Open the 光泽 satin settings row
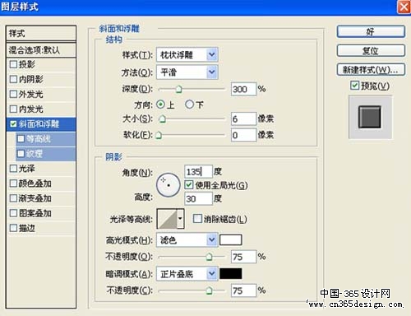 pyautogui.click(x=41, y=169)
